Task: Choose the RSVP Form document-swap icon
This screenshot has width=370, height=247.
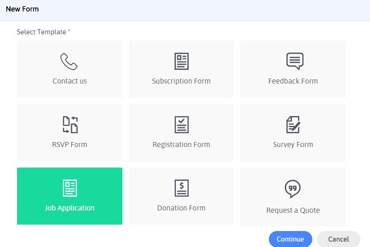Action: [70, 125]
